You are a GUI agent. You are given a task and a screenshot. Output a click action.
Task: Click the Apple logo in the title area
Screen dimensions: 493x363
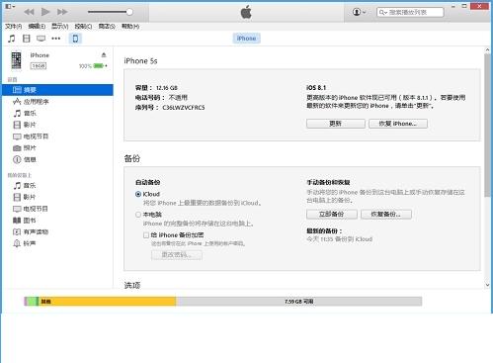click(246, 12)
